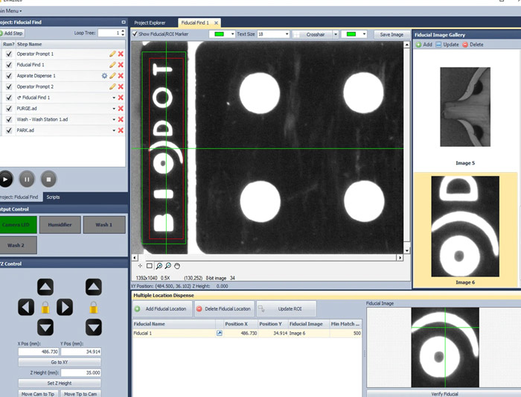Click the Z Height input field
The height and width of the screenshot is (397, 521).
(x=80, y=372)
